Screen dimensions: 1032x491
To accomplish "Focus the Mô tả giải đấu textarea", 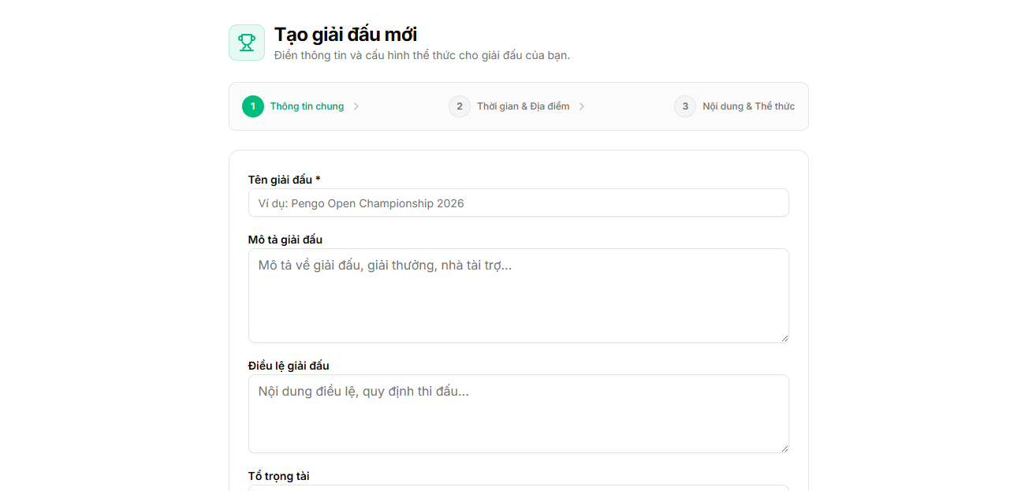I will (519, 296).
